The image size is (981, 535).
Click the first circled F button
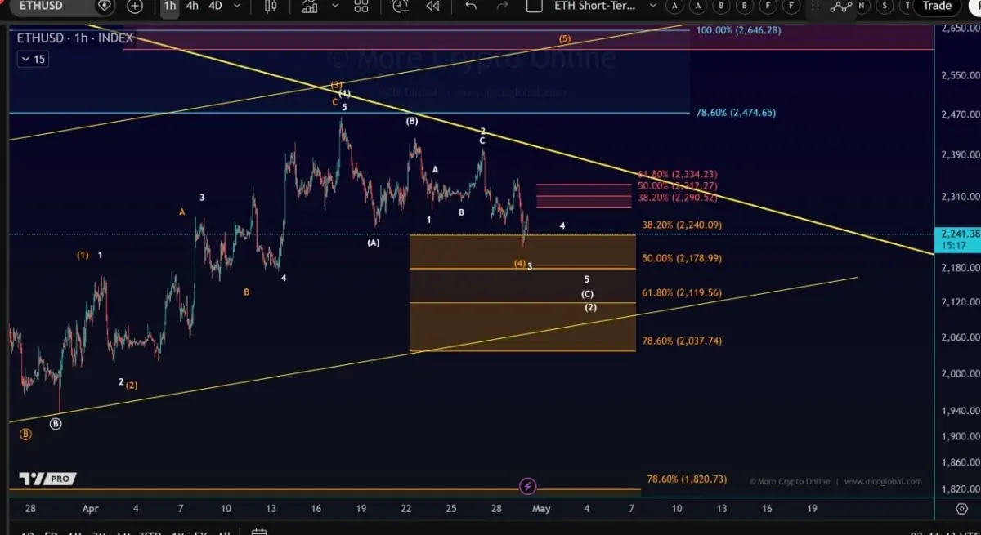coord(768,6)
